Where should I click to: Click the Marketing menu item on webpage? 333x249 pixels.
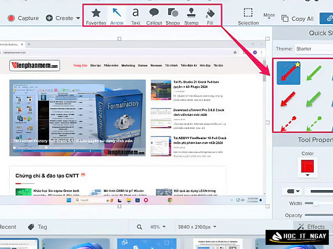(x=128, y=66)
